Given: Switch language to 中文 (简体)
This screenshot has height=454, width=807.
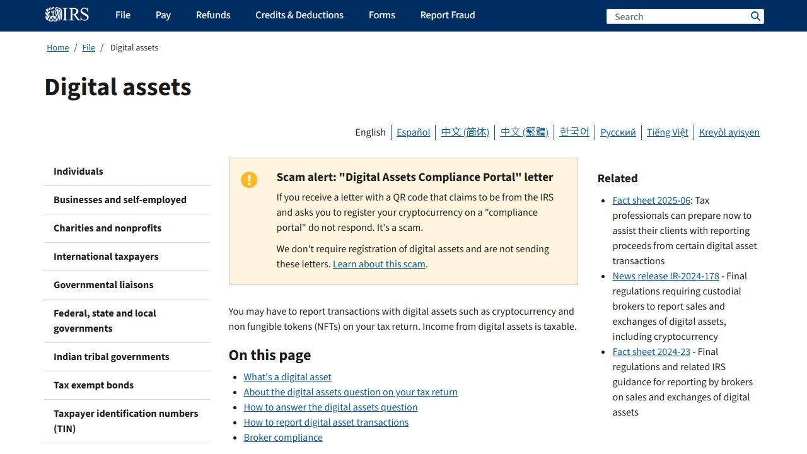Looking at the screenshot, I should click(x=465, y=132).
